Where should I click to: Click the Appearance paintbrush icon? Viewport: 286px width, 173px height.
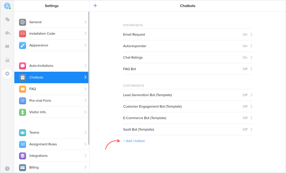click(22, 45)
